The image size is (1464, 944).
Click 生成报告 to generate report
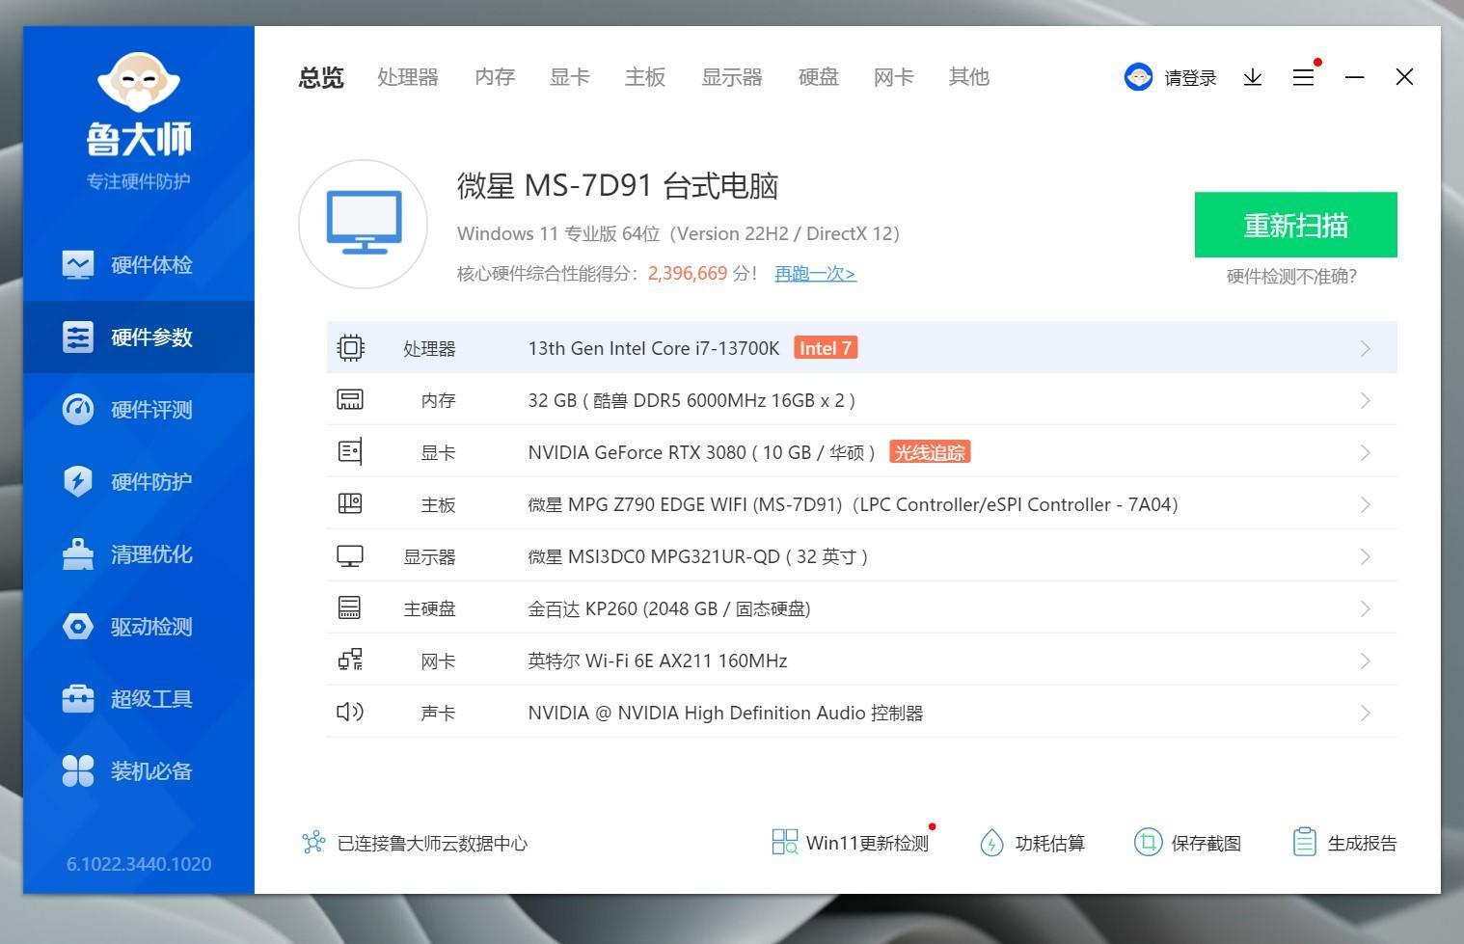point(1344,843)
